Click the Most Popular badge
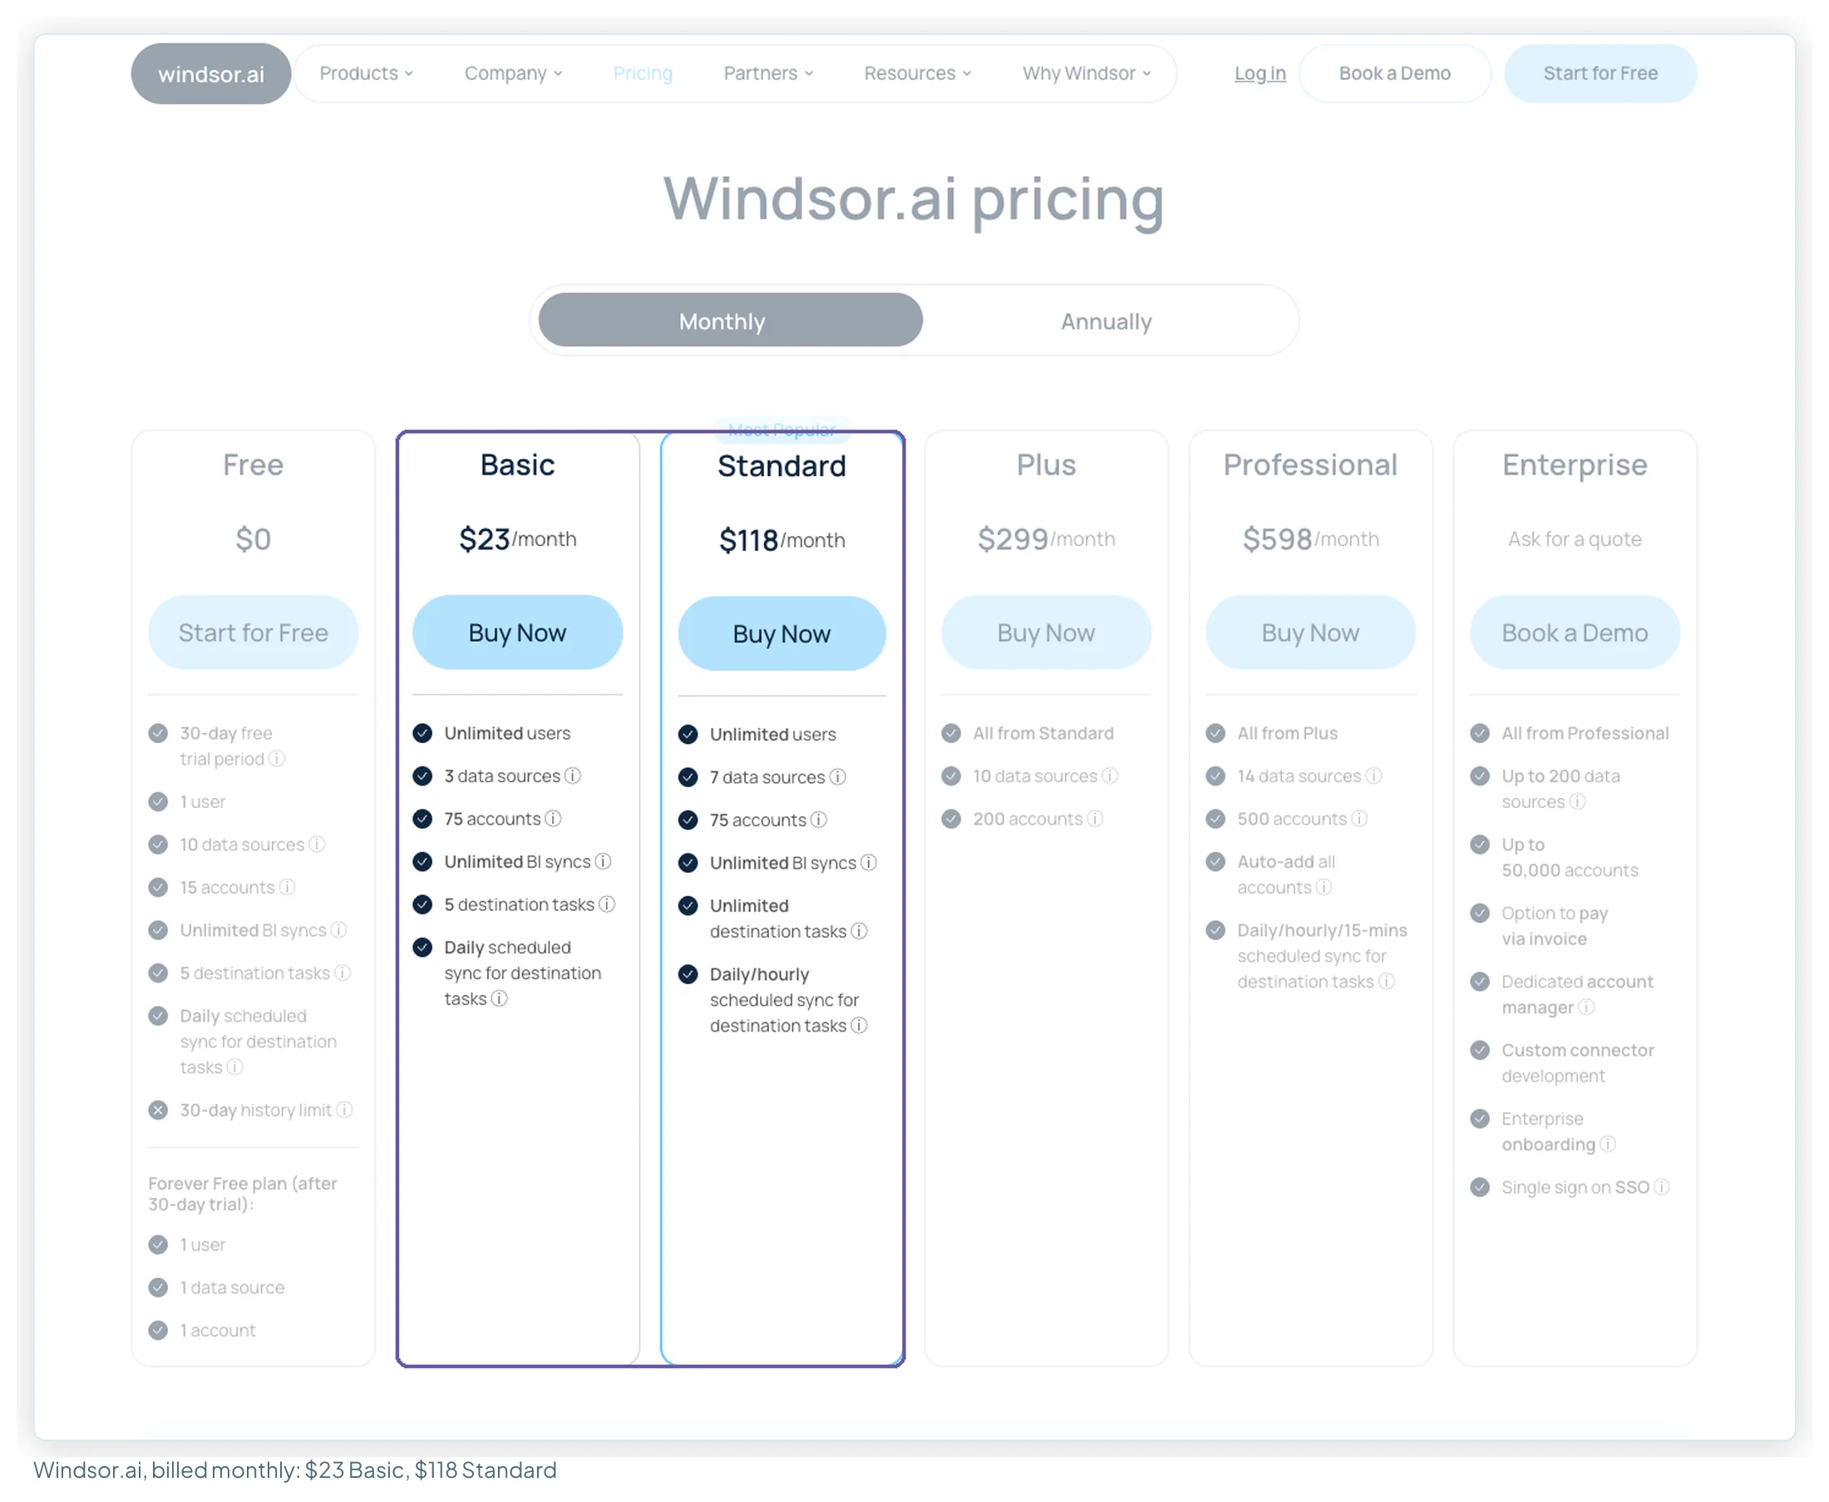 click(x=782, y=429)
